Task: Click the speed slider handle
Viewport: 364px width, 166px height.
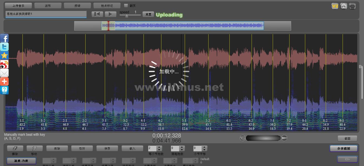Action: (x=127, y=16)
